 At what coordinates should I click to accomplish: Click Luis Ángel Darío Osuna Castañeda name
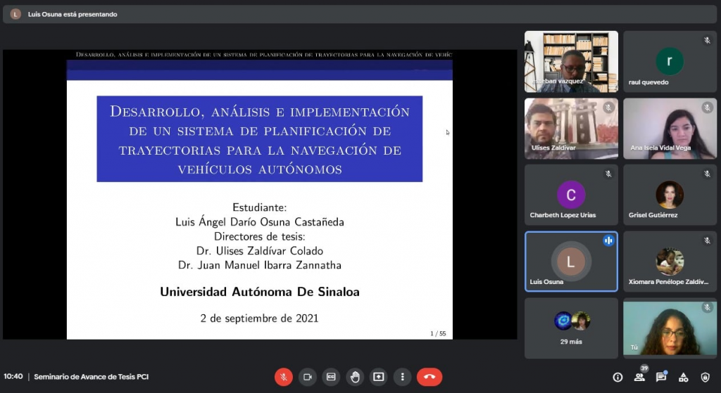[260, 221]
